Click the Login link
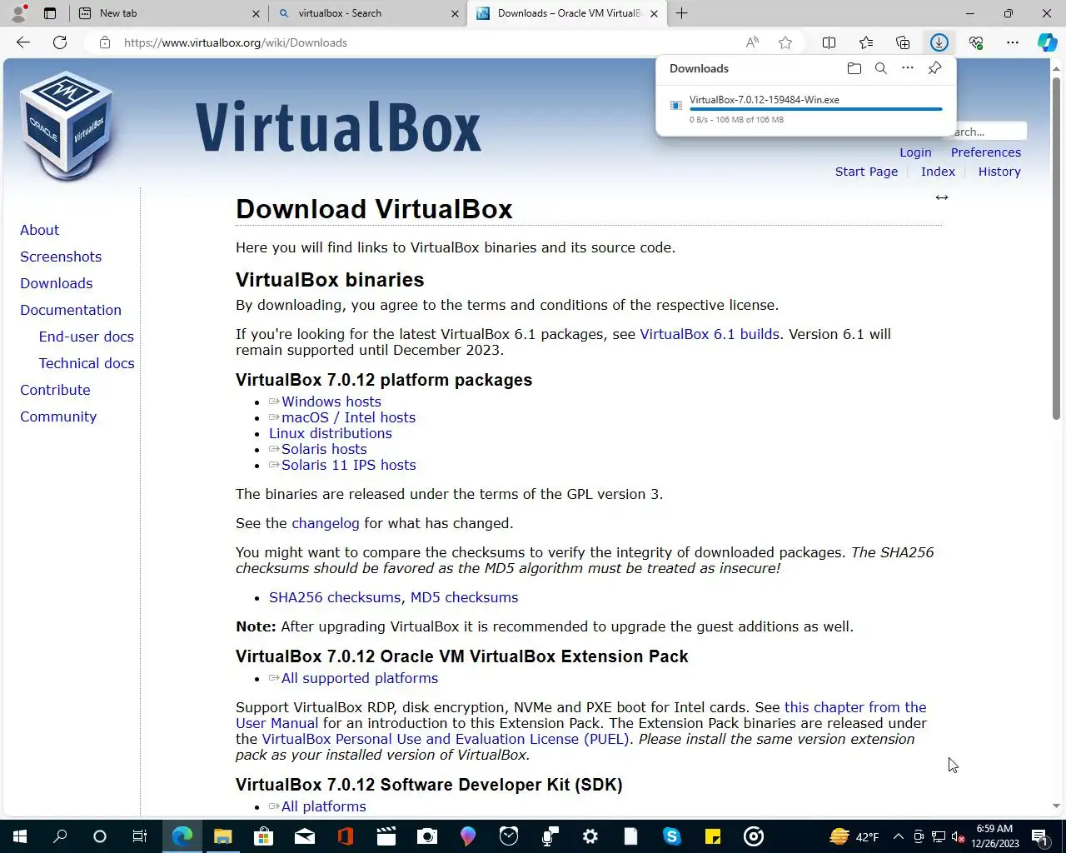 (x=915, y=152)
